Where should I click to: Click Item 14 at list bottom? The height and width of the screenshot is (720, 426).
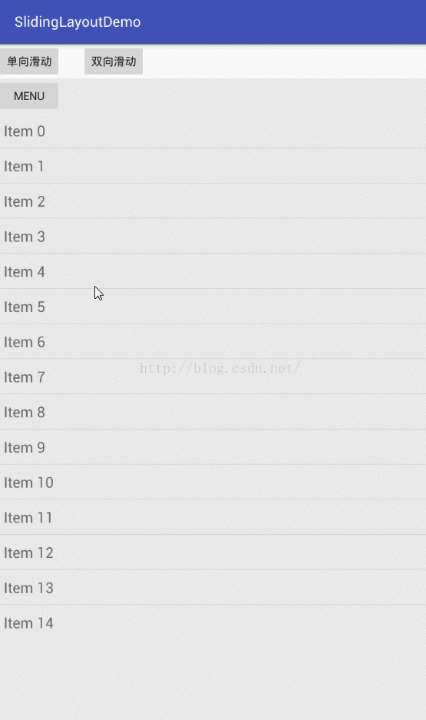coord(213,622)
